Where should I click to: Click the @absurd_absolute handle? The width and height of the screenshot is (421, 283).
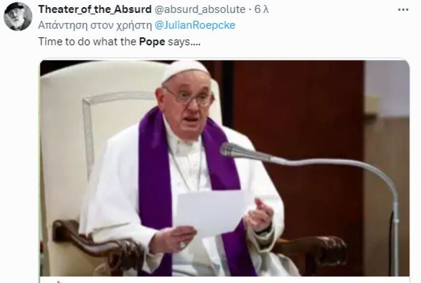[x=200, y=10]
